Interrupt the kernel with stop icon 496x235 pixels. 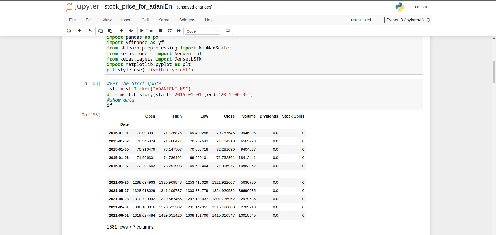click(x=160, y=31)
